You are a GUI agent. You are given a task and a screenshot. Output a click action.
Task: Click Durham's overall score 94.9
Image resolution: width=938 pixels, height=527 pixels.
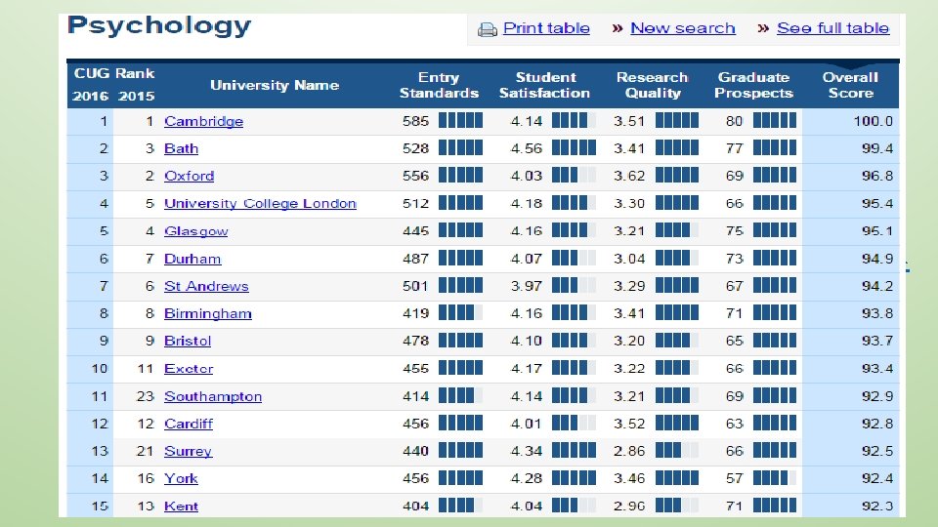(x=877, y=259)
